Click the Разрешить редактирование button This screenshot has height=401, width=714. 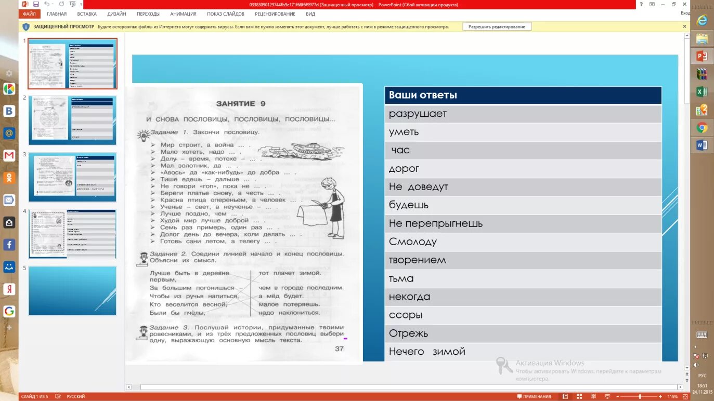point(497,26)
